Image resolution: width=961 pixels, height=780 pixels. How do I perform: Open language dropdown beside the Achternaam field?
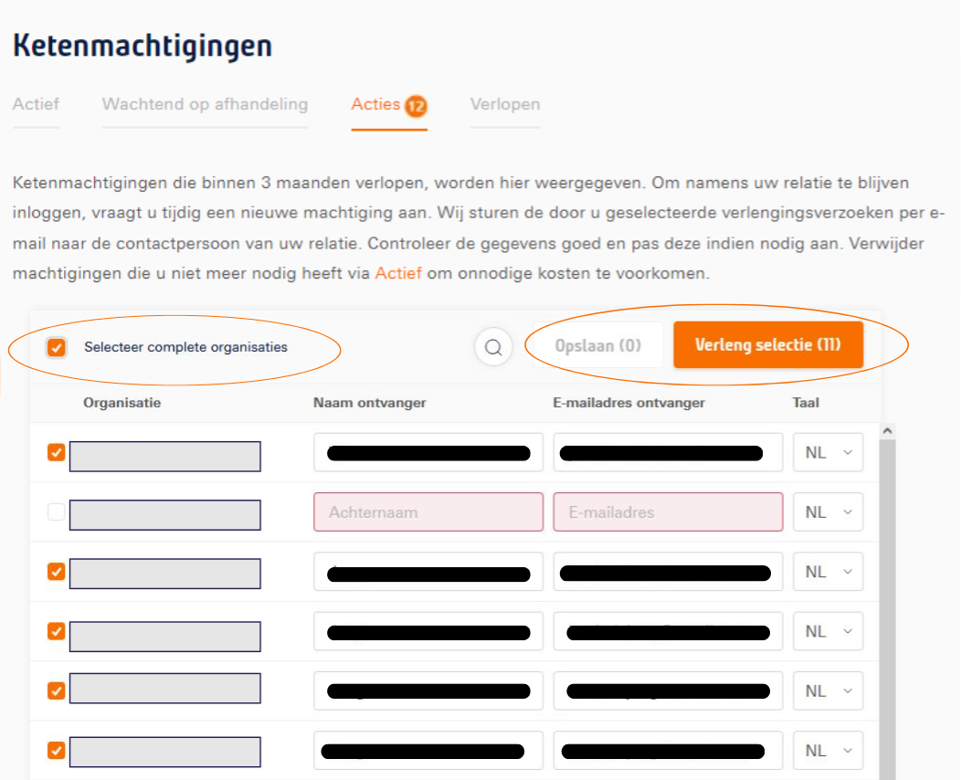[828, 512]
